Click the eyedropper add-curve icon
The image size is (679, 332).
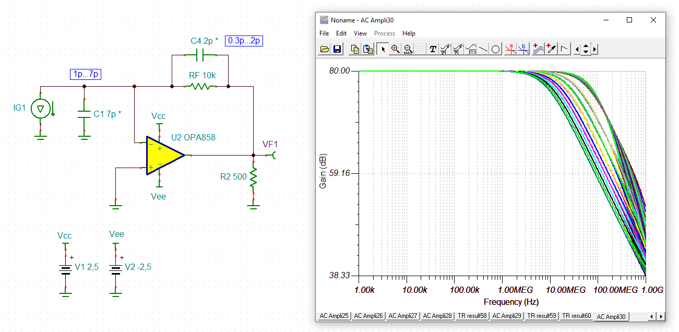551,49
